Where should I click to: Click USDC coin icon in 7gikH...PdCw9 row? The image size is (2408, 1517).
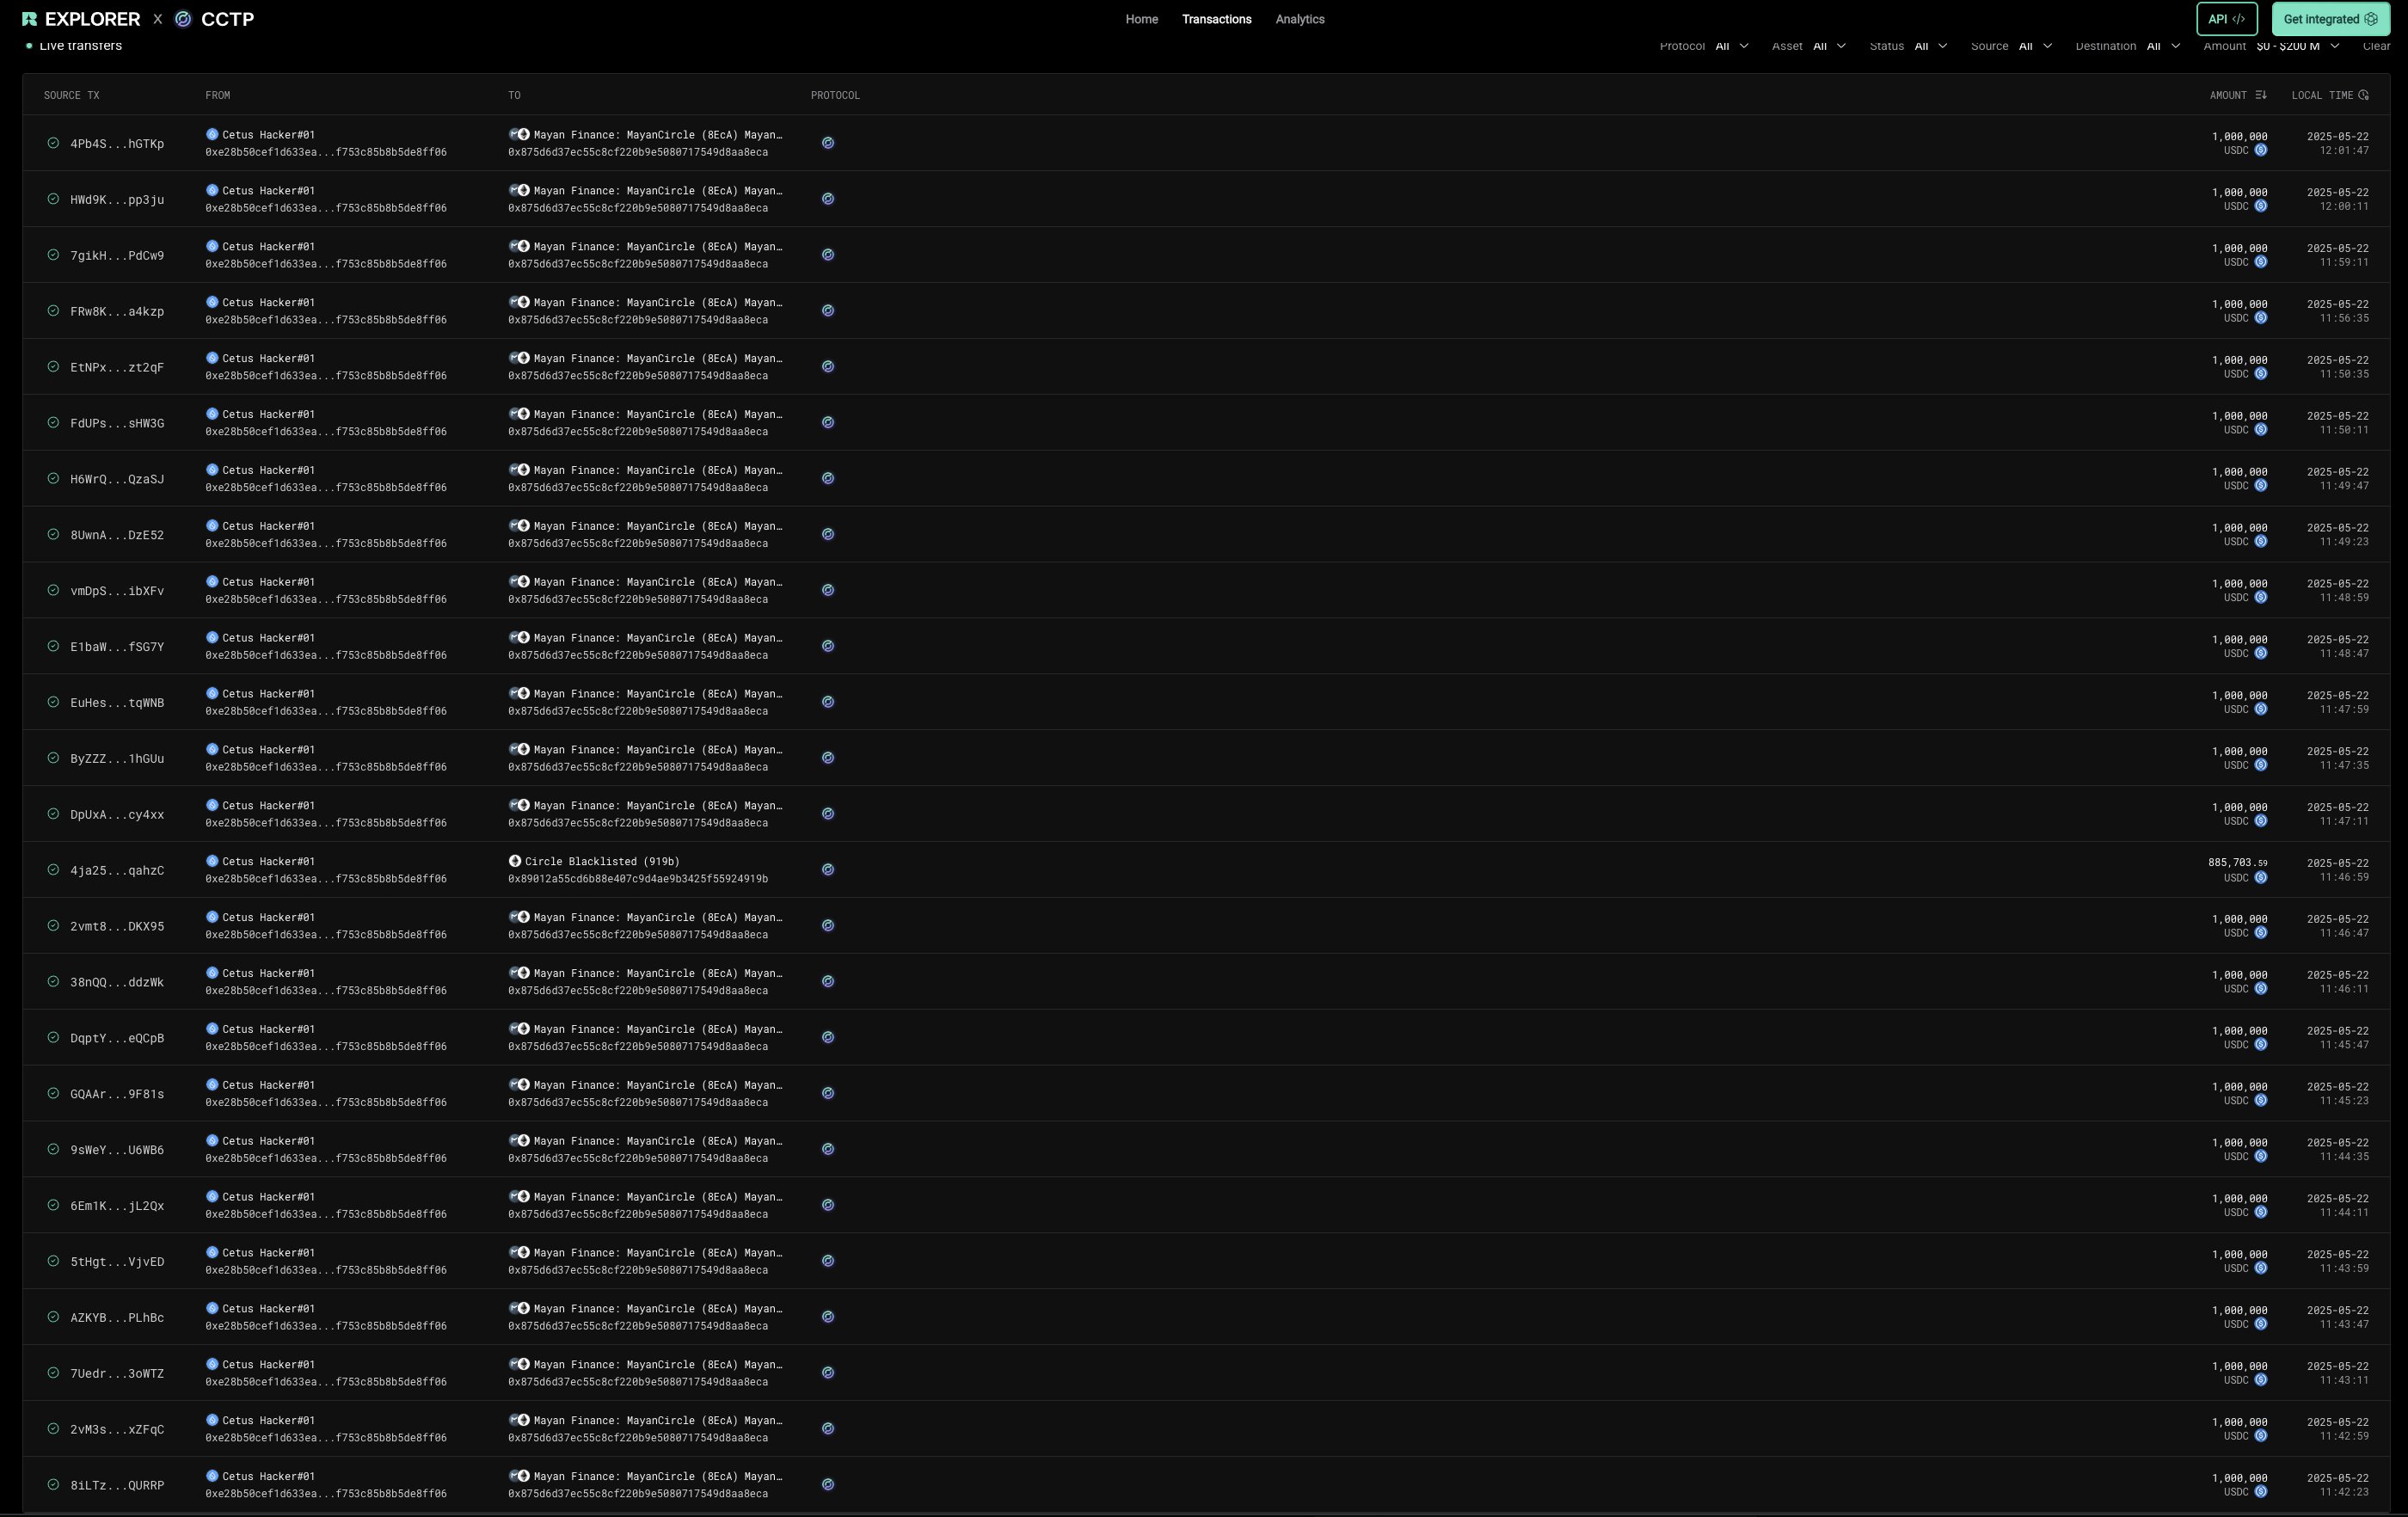point(2260,262)
